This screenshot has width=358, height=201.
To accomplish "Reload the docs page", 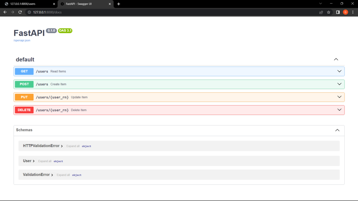I will coord(20,12).
